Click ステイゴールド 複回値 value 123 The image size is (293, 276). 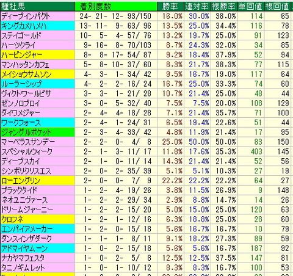click(x=283, y=35)
